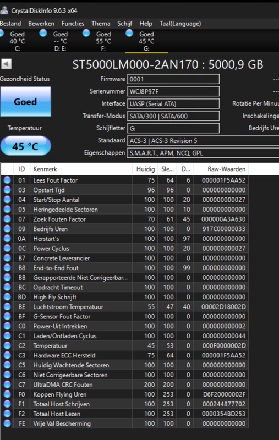Click status icon for Opstart Tijd
This screenshot has width=279, height=440.
(7, 190)
